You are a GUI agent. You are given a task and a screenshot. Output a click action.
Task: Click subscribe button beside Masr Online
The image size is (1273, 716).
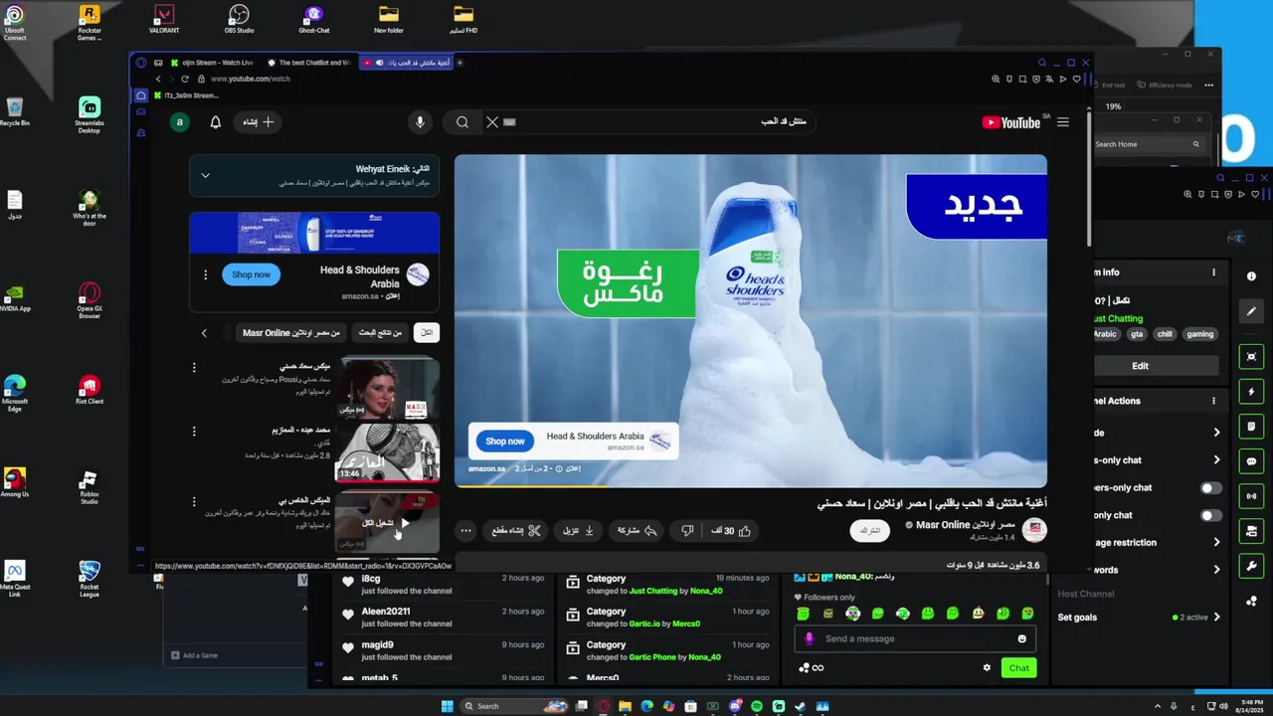870,530
